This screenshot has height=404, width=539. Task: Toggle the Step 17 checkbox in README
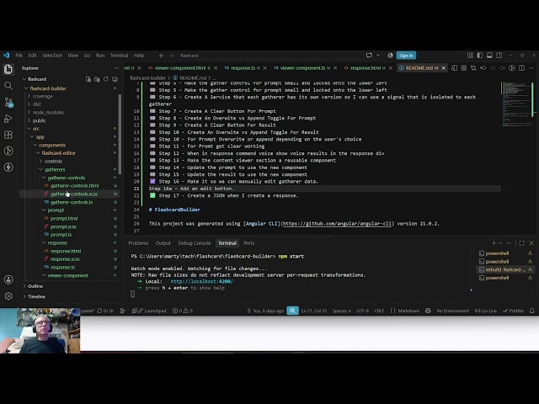point(152,195)
